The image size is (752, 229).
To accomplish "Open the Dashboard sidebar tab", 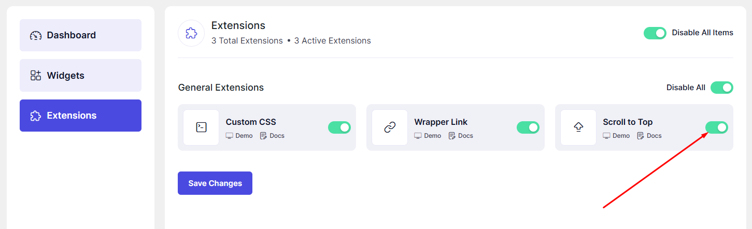I will (80, 35).
